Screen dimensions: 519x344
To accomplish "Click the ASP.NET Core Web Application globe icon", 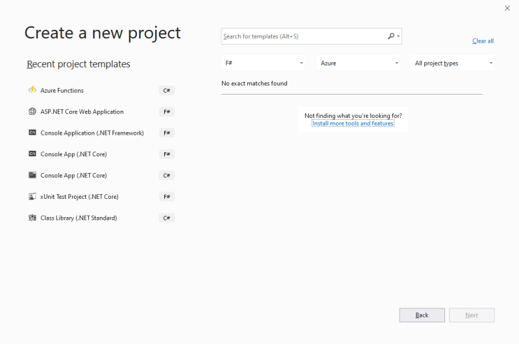I will click(32, 111).
